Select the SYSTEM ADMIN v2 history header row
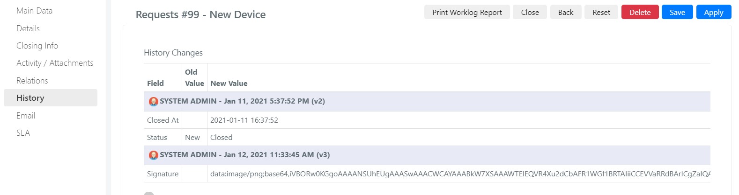Viewport: 739px width, 195px height. (427, 101)
